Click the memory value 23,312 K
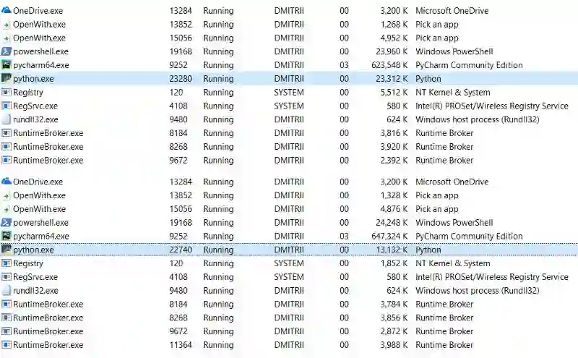The height and width of the screenshot is (358, 578). click(392, 79)
